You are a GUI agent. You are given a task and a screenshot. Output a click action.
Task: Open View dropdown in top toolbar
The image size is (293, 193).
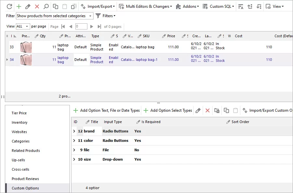[x=275, y=6]
